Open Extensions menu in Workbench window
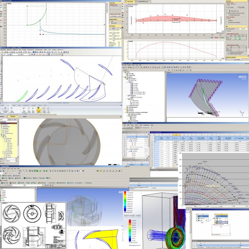This screenshot has width=249, height=249. point(146,125)
